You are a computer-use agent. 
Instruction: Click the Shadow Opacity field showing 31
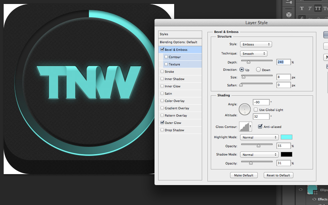point(283,163)
